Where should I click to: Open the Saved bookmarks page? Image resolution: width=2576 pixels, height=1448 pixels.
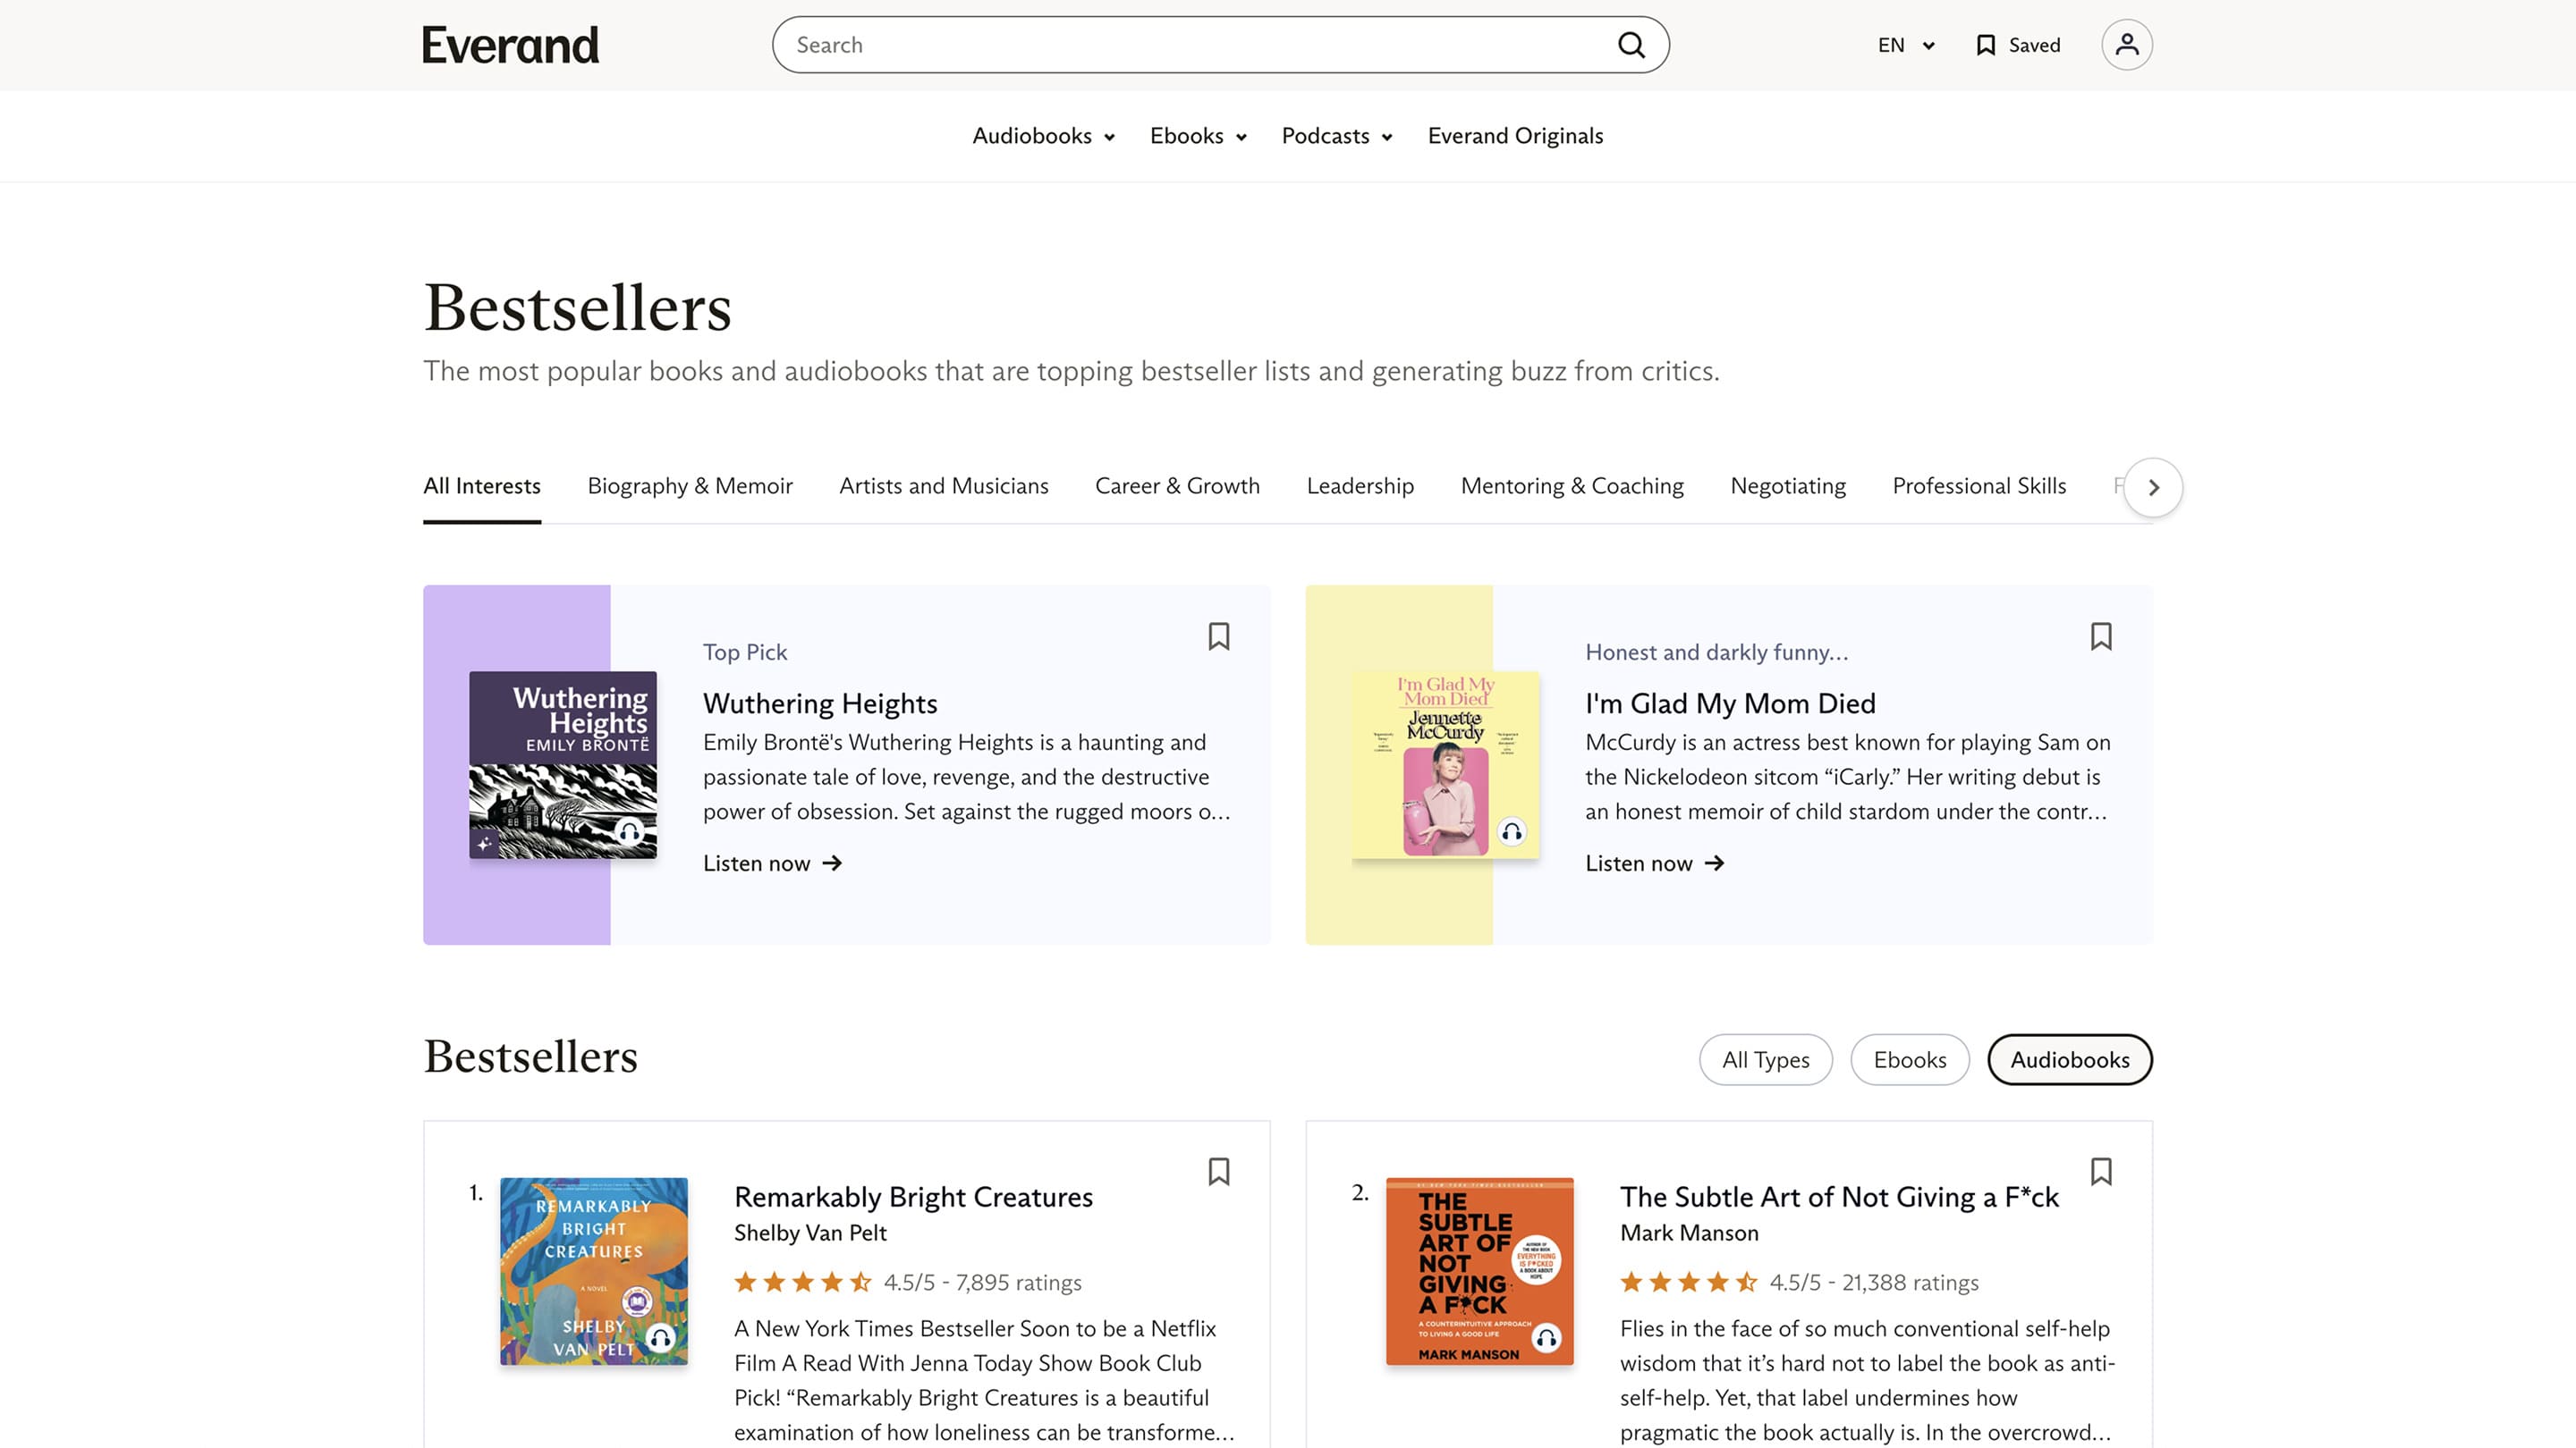click(x=2016, y=44)
